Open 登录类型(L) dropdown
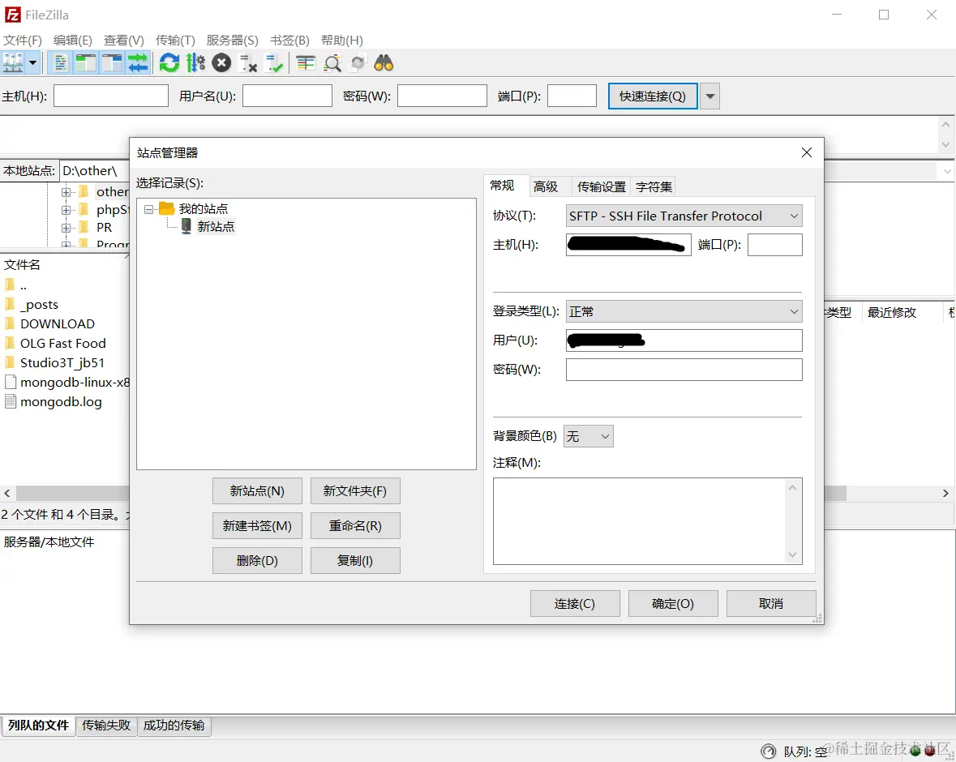956x762 pixels. (x=684, y=311)
